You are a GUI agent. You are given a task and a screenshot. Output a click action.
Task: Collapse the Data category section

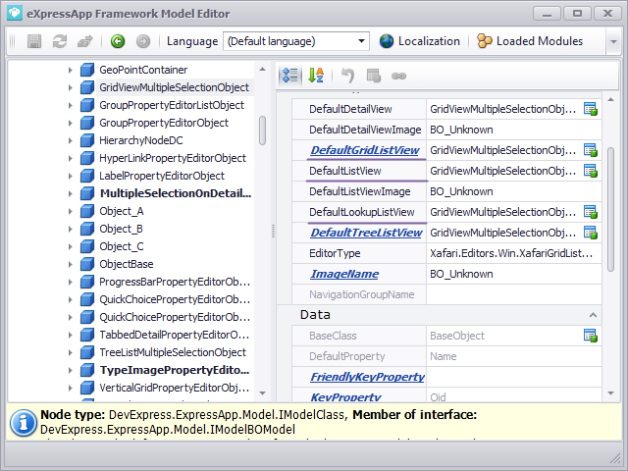click(593, 315)
